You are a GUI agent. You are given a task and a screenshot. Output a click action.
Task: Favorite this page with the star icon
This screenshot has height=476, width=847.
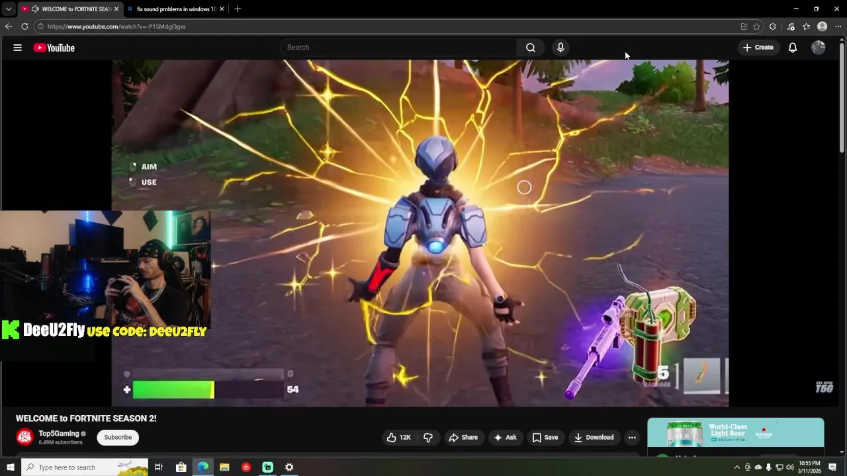(x=756, y=26)
